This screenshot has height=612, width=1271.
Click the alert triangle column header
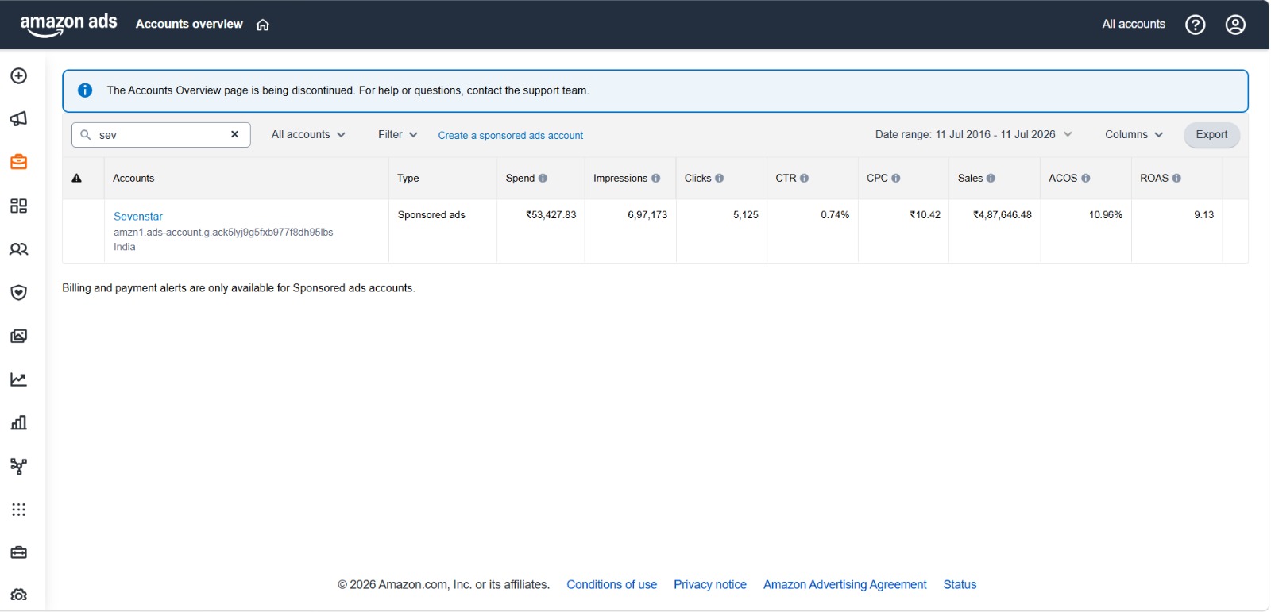(x=77, y=179)
